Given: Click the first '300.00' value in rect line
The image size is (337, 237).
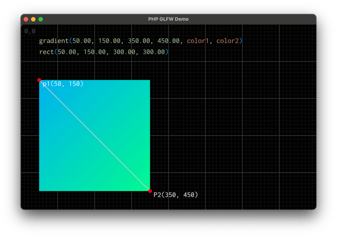Looking at the screenshot, I should (x=124, y=52).
